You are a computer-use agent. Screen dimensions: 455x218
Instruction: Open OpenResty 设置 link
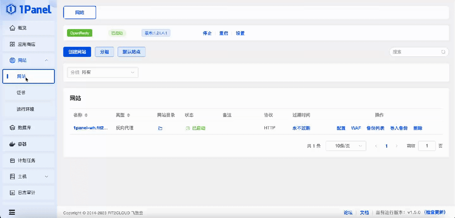point(240,33)
